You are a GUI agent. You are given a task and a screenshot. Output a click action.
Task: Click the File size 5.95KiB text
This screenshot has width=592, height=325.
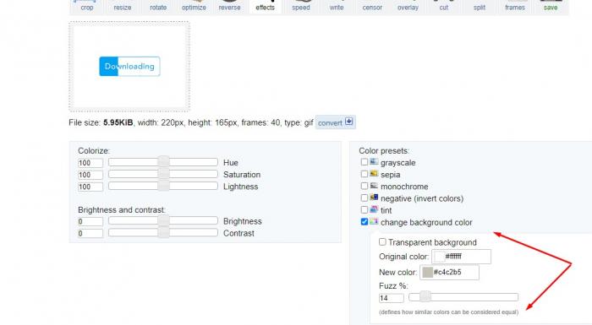tap(101, 123)
